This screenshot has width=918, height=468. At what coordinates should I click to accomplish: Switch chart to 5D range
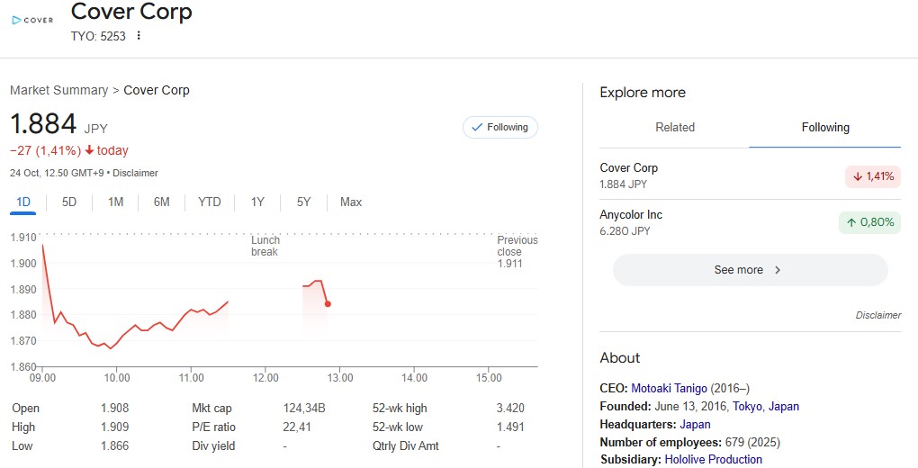[69, 202]
